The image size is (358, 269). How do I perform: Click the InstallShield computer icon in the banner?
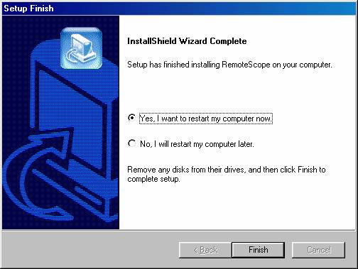pyautogui.click(x=81, y=48)
